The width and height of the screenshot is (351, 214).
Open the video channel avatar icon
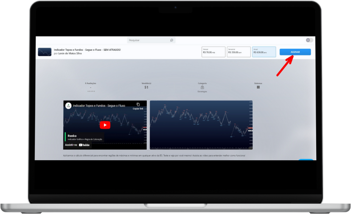(x=68, y=106)
